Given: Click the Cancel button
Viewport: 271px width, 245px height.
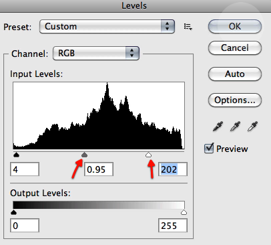Looking at the screenshot, I should [x=235, y=48].
